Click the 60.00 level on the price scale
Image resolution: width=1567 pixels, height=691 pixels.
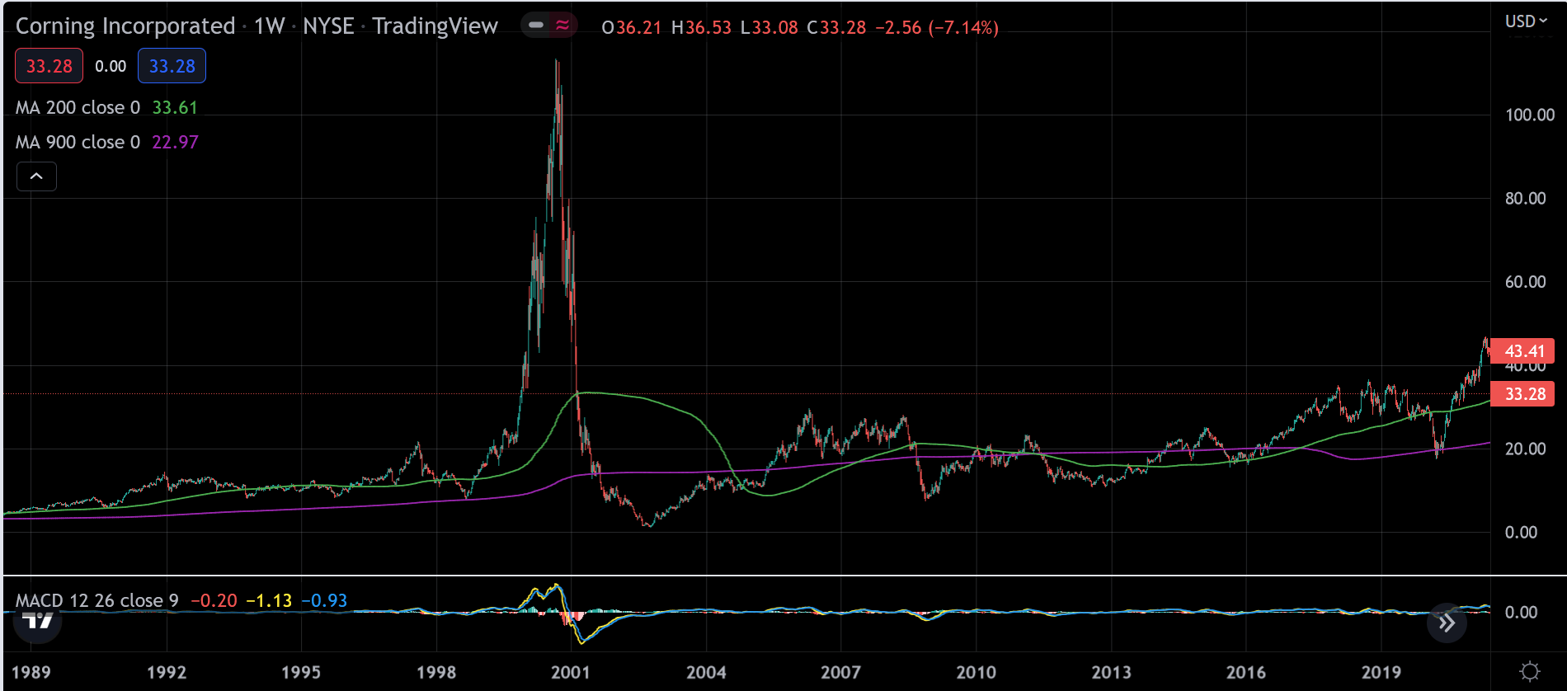(1525, 282)
